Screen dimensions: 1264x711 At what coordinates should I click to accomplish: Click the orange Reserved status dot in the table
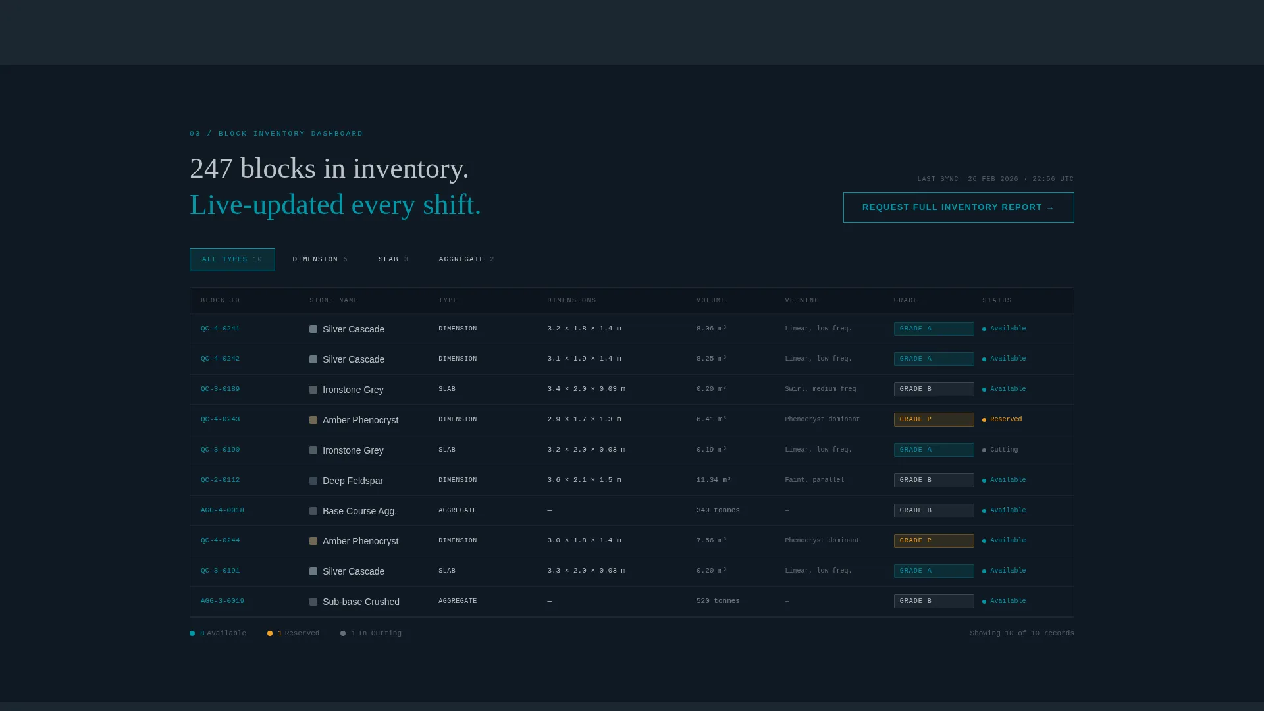[x=984, y=420]
